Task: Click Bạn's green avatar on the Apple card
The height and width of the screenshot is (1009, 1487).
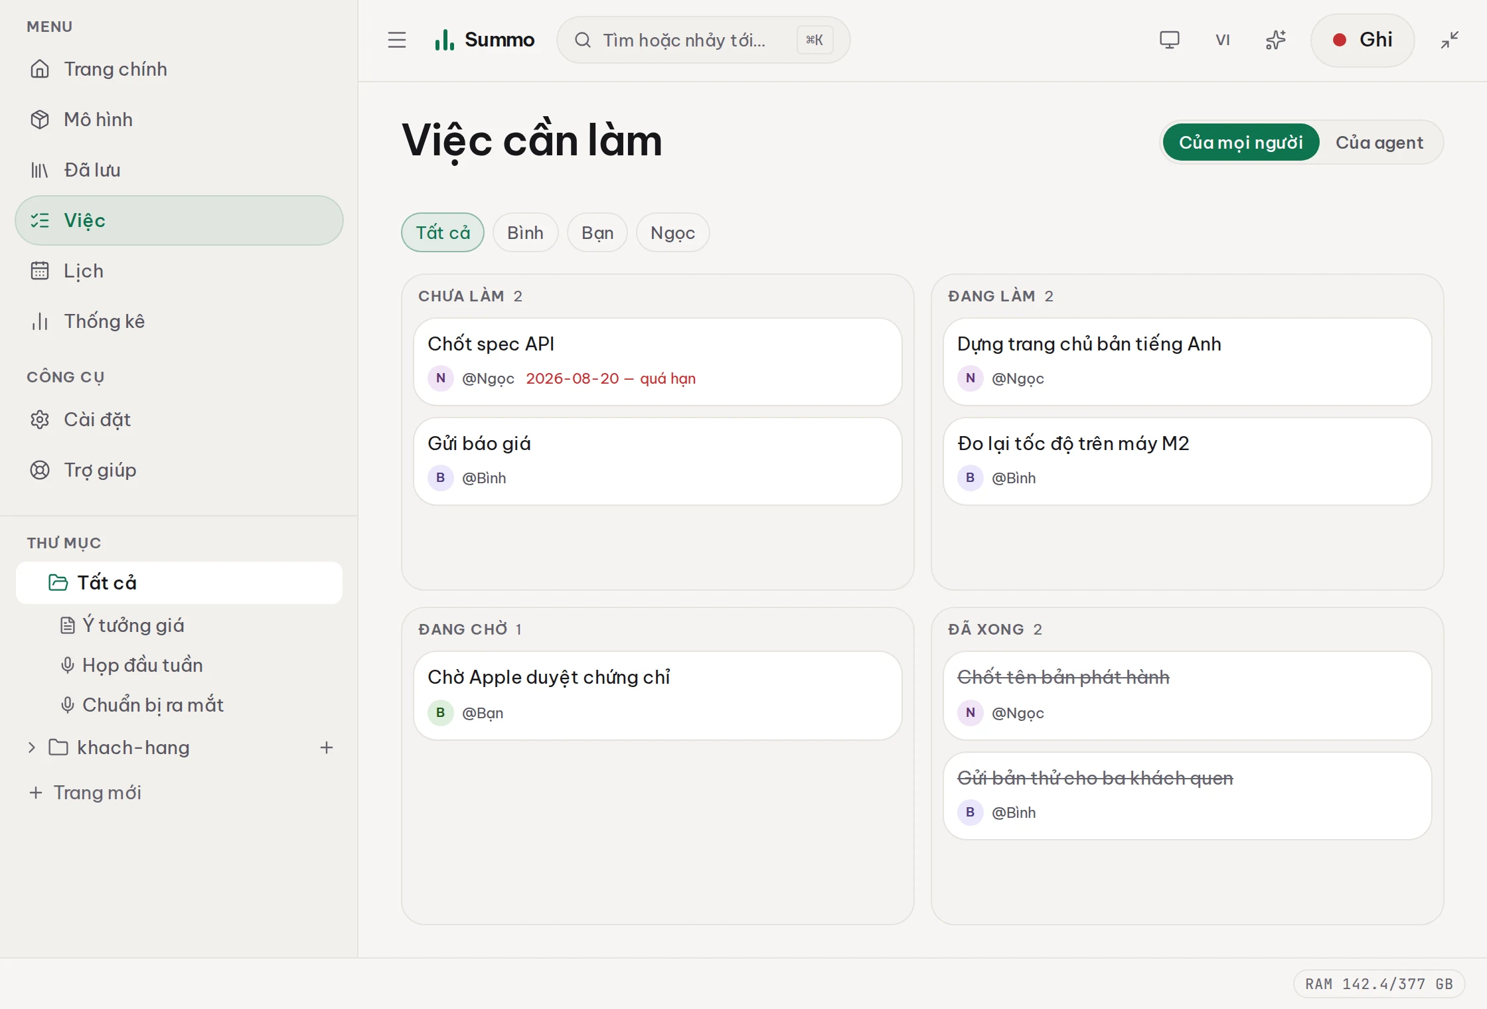Action: click(x=440, y=713)
